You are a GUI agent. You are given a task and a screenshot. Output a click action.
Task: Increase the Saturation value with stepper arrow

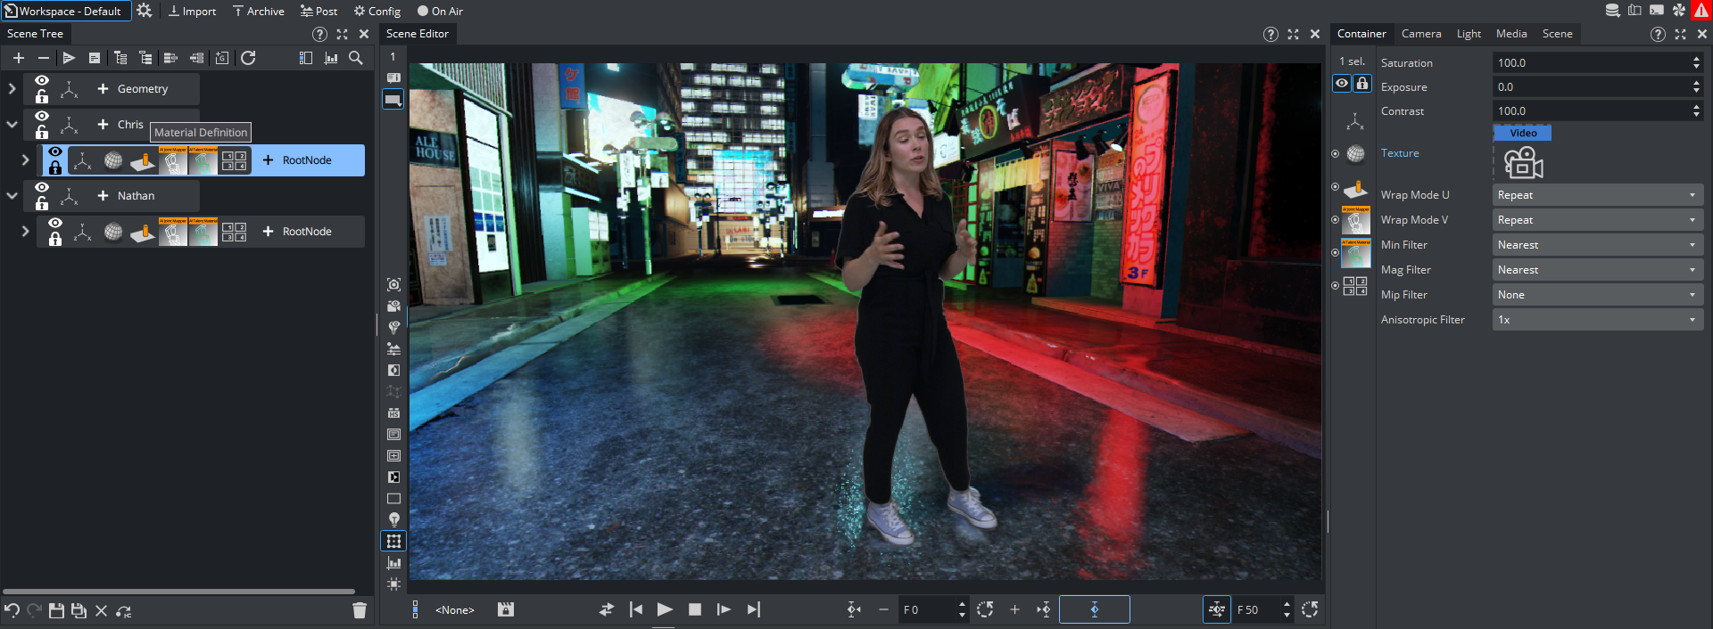tap(1696, 59)
